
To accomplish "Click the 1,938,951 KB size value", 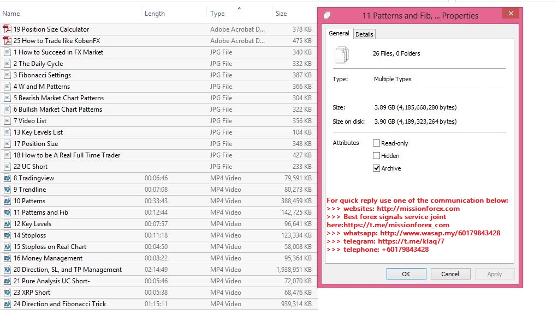I will click(x=294, y=270).
